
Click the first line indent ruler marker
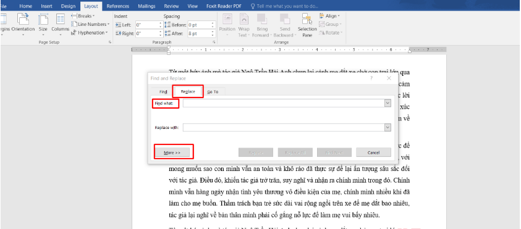tap(169, 48)
